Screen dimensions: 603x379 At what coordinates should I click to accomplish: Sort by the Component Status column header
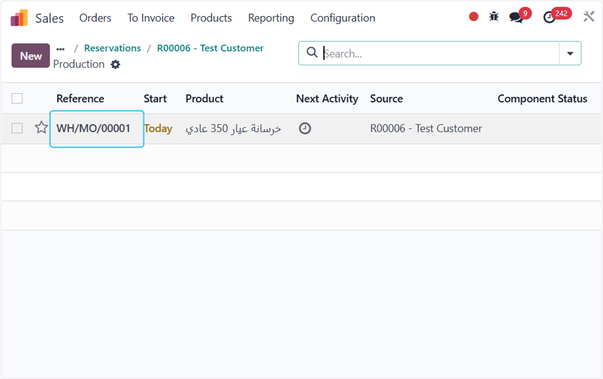(x=542, y=99)
